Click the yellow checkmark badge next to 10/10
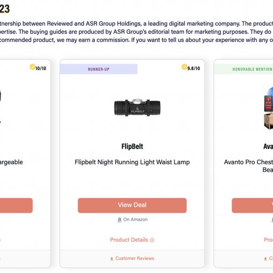This screenshot has height=273, width=273. [x=33, y=67]
